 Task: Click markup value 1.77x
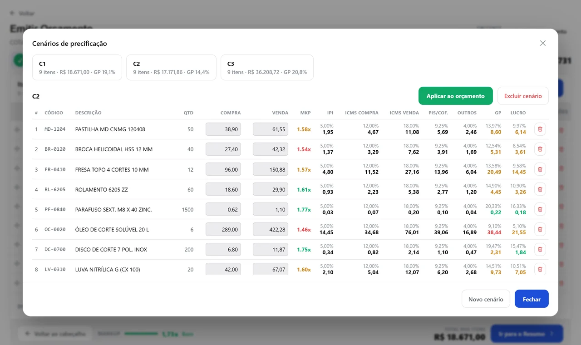(x=304, y=209)
